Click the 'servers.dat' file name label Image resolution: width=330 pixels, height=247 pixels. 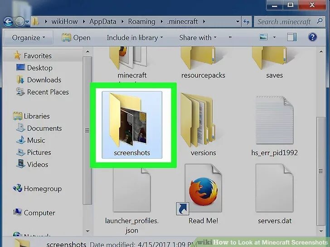tap(275, 221)
